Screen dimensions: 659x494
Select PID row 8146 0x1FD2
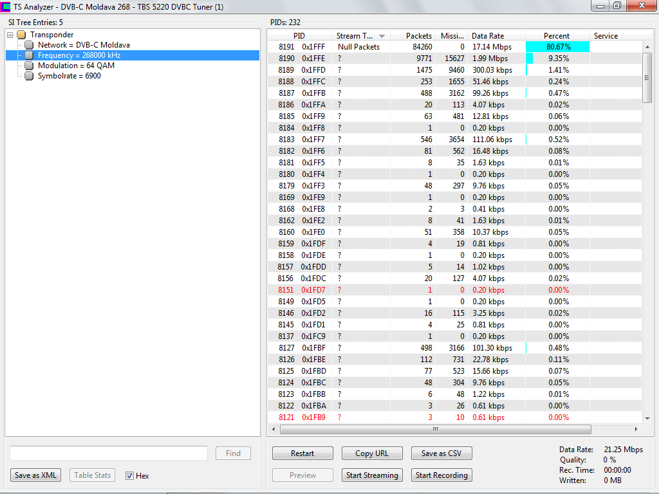click(455, 313)
